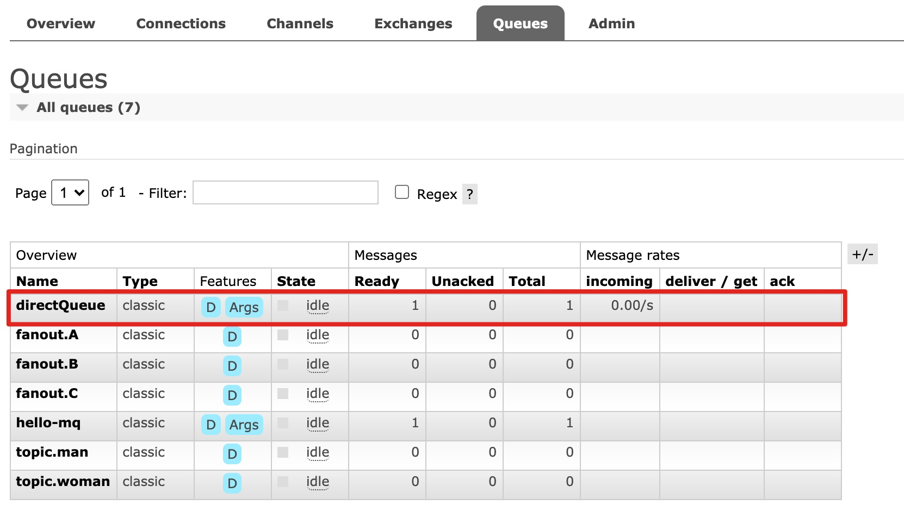Select the Queues tab
The height and width of the screenshot is (511, 904).
[520, 23]
